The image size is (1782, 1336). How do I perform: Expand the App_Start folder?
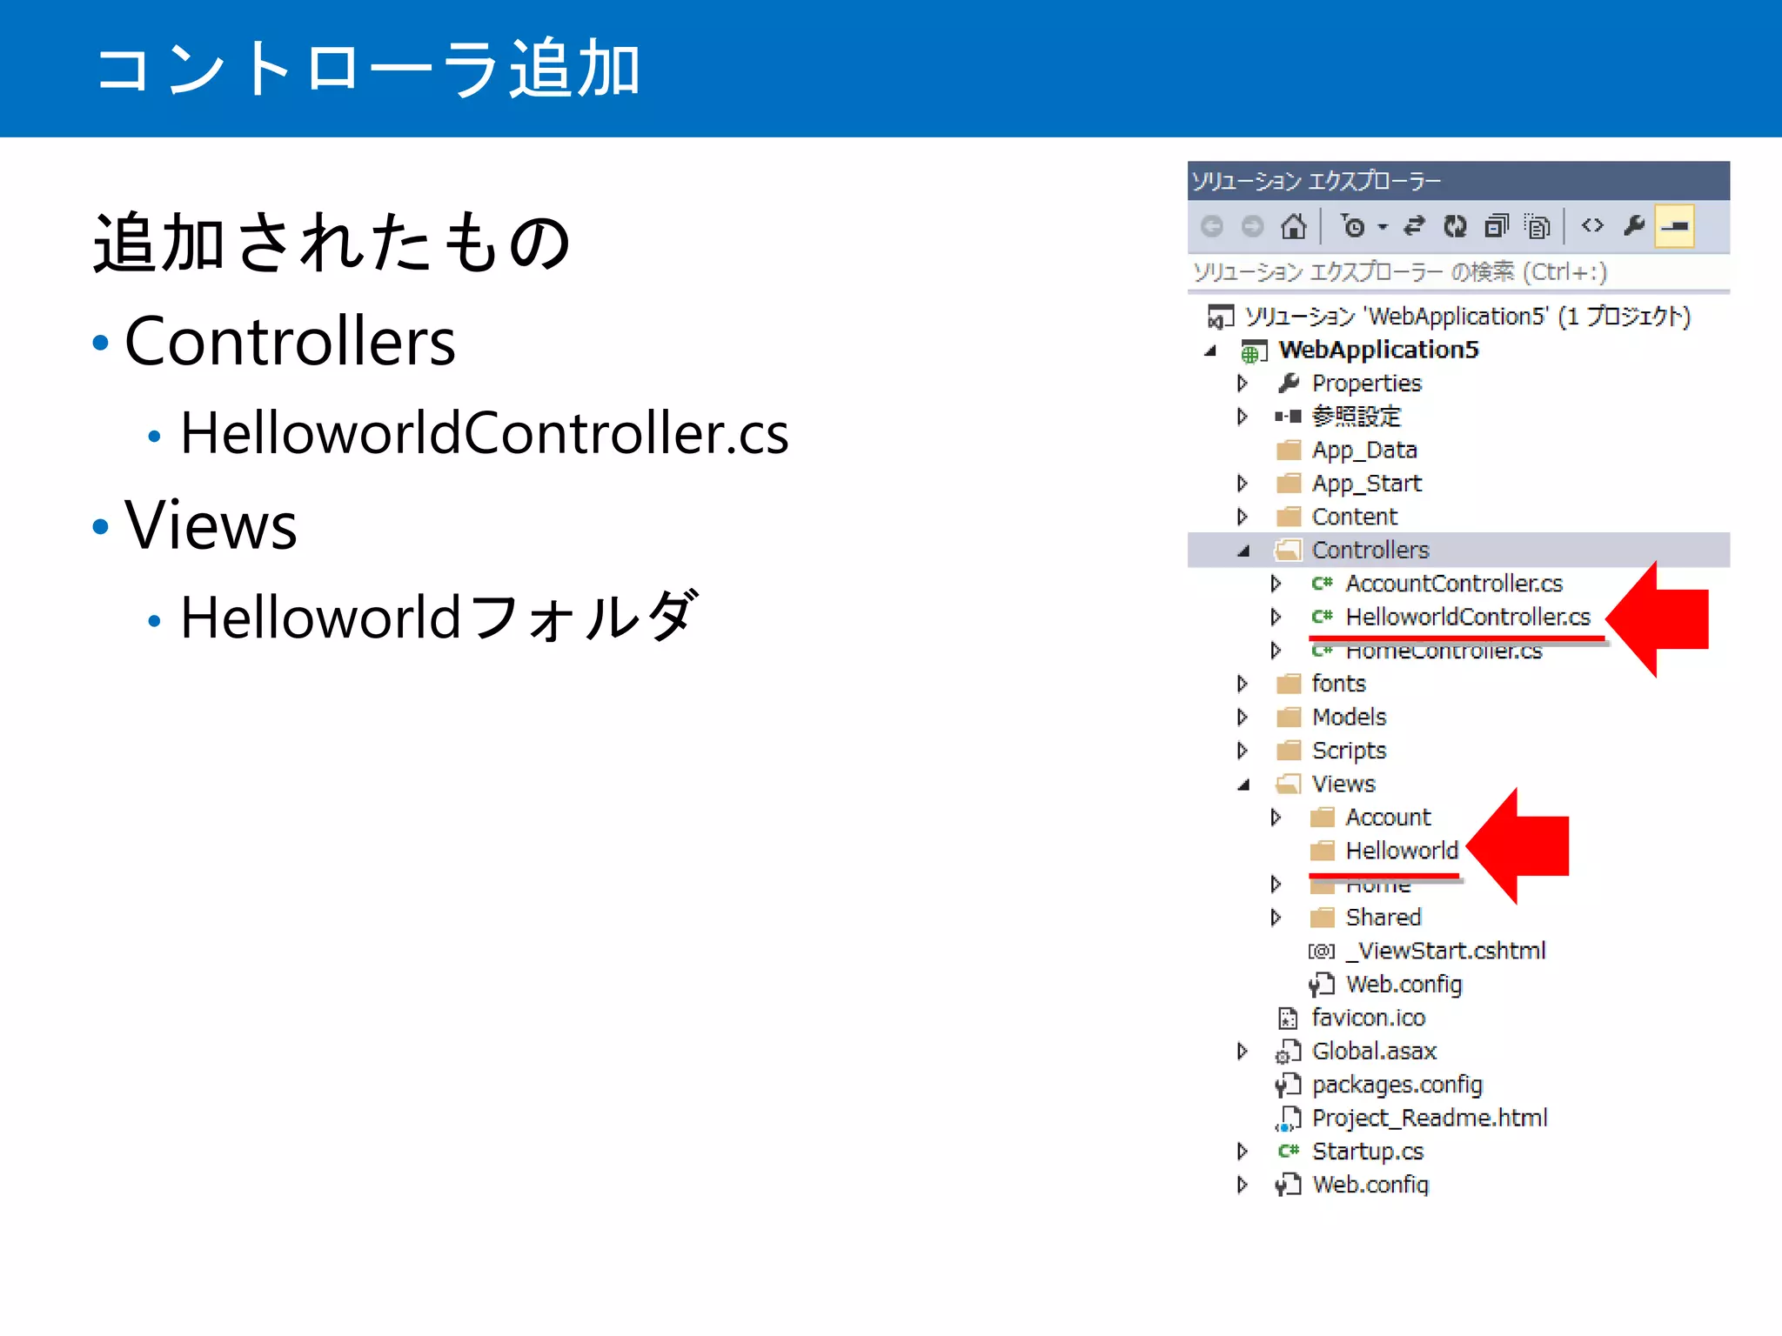coord(1243,483)
